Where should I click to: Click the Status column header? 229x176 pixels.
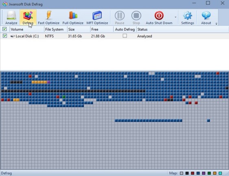pos(183,29)
